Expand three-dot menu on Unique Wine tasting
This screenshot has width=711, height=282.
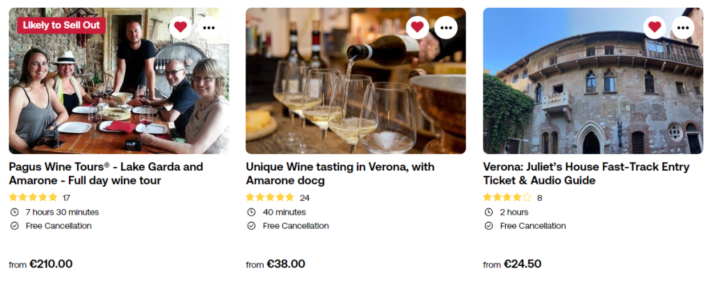tap(446, 27)
